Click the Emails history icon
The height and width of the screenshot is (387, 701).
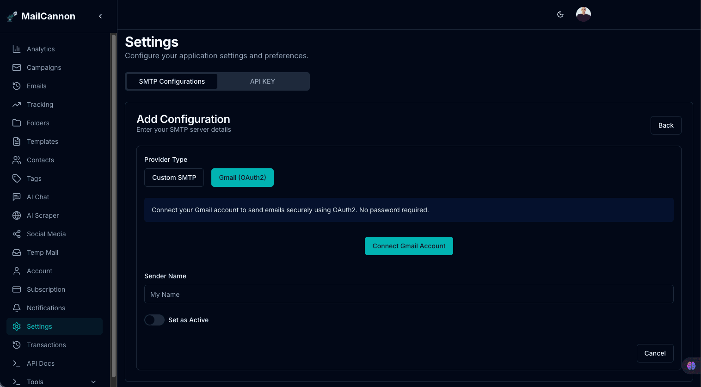(x=17, y=86)
